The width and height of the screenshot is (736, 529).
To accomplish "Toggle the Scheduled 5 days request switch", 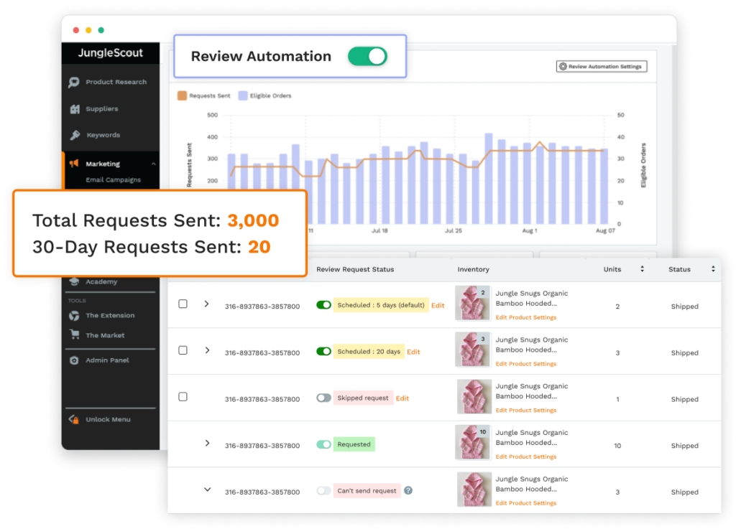I will [x=324, y=305].
